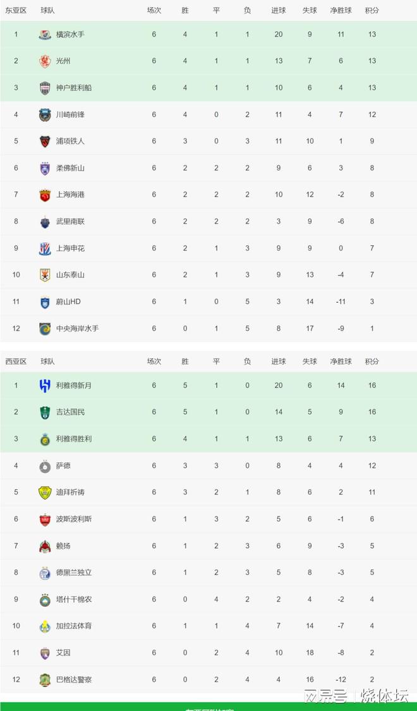The height and width of the screenshot is (711, 417).
Task: Click the 东亚区 积分 column header
Action: coord(372,10)
